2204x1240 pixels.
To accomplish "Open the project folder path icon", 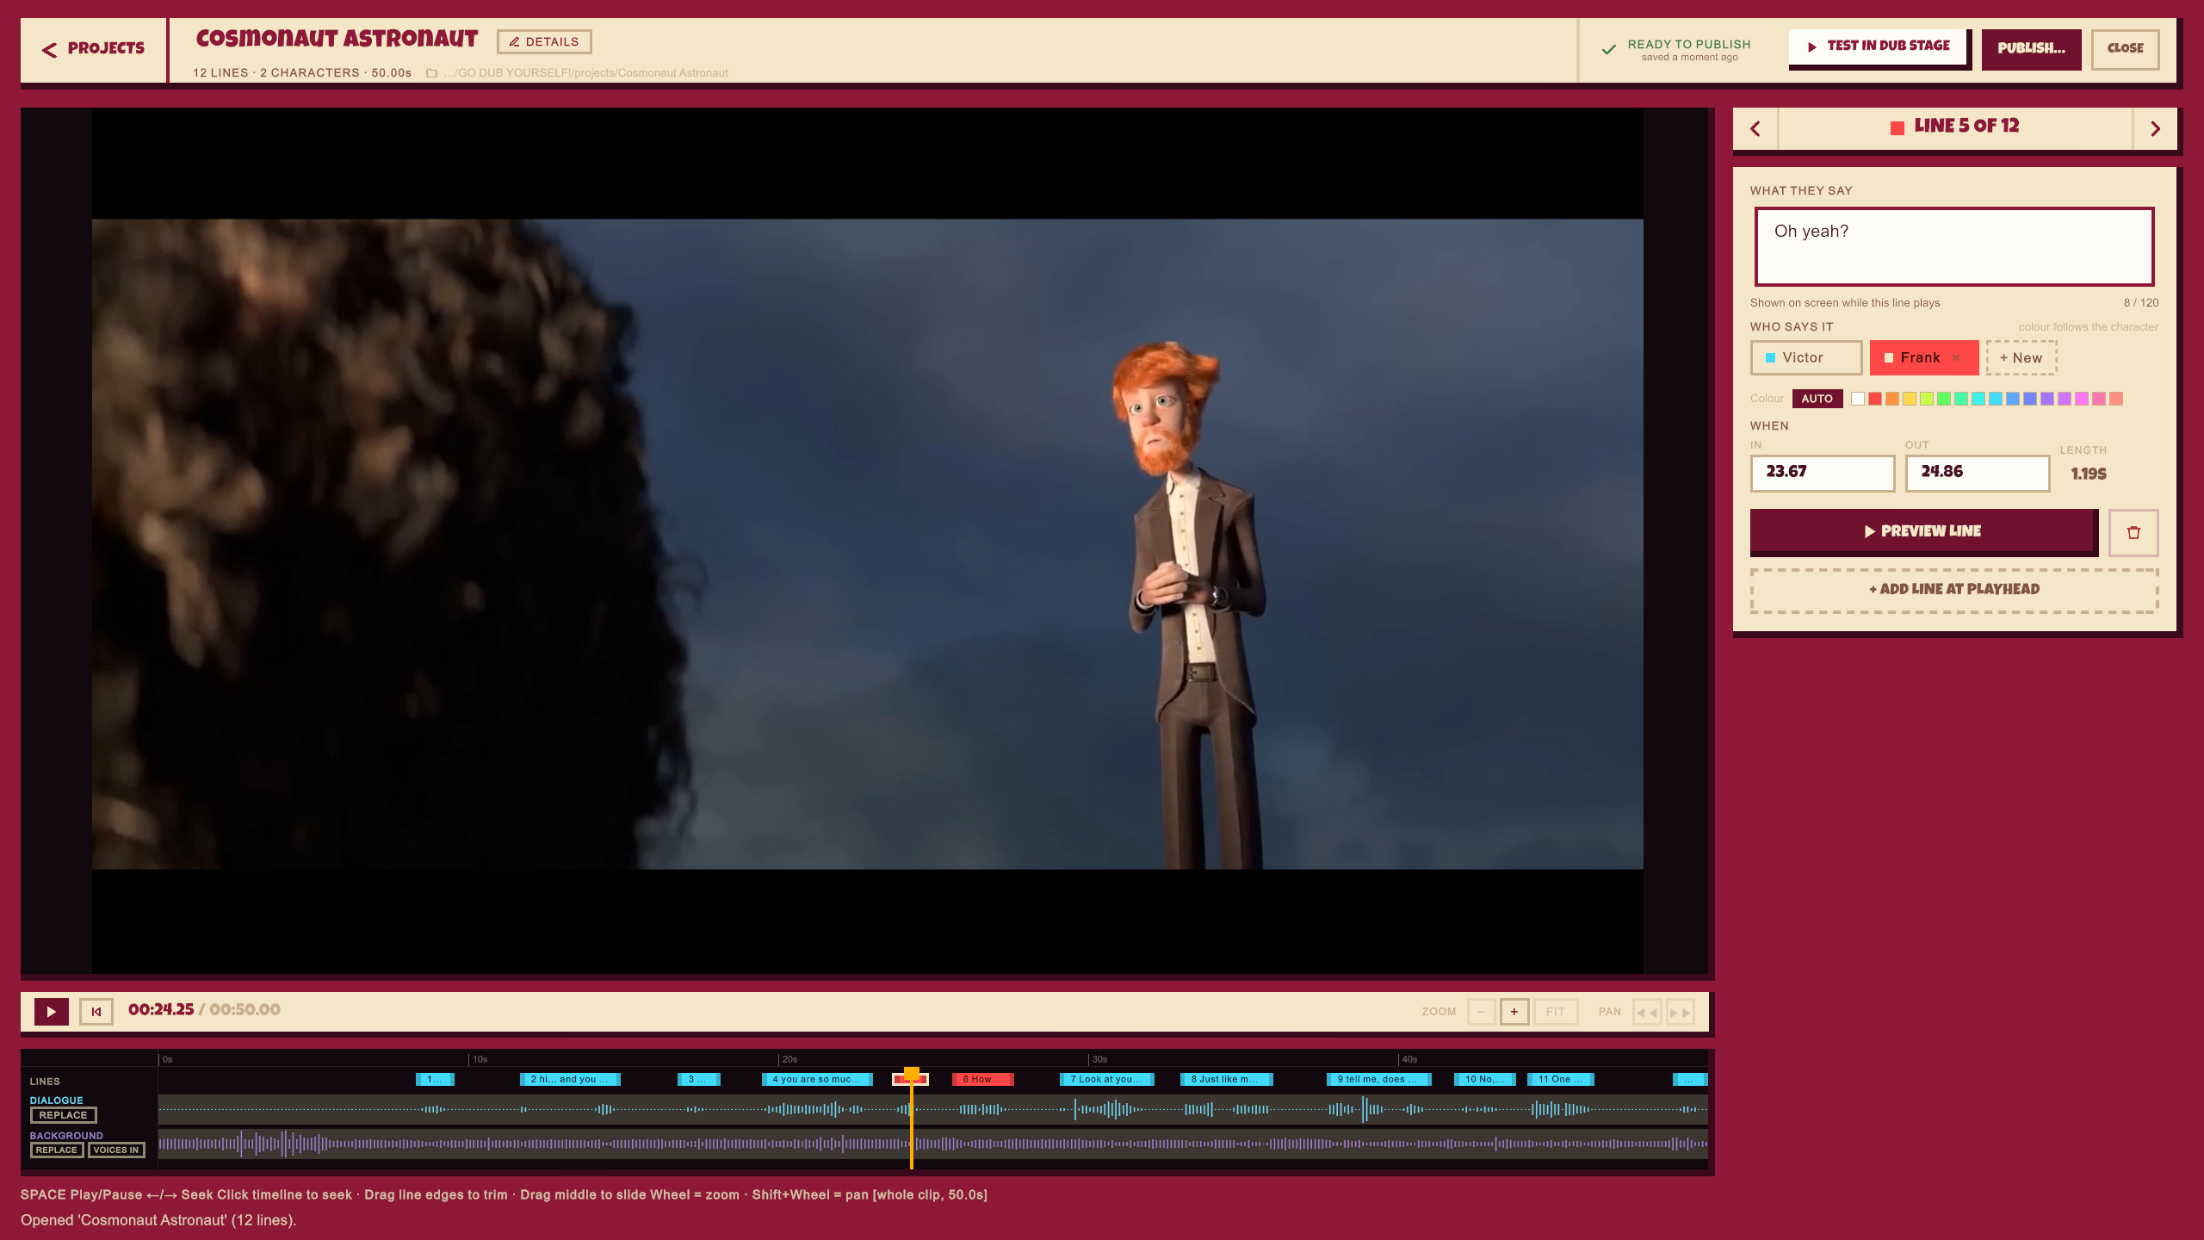I will coord(431,73).
